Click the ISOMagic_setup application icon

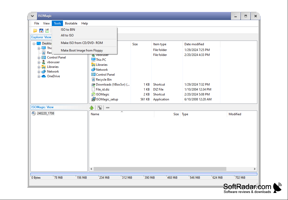tap(93, 99)
